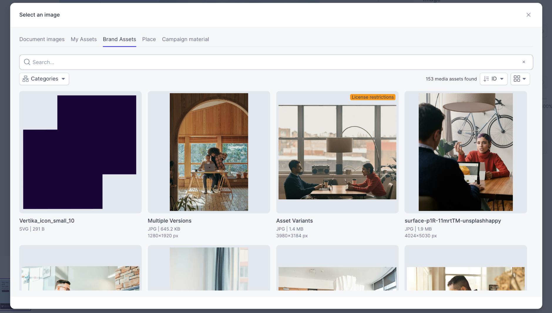Open the grid view mode dropdown

click(x=520, y=79)
